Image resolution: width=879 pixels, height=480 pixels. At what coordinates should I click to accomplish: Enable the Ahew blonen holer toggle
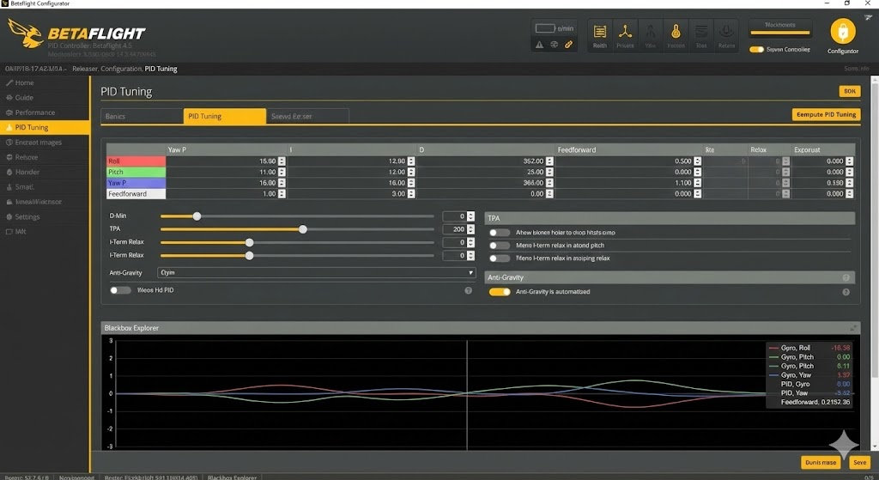pos(500,232)
